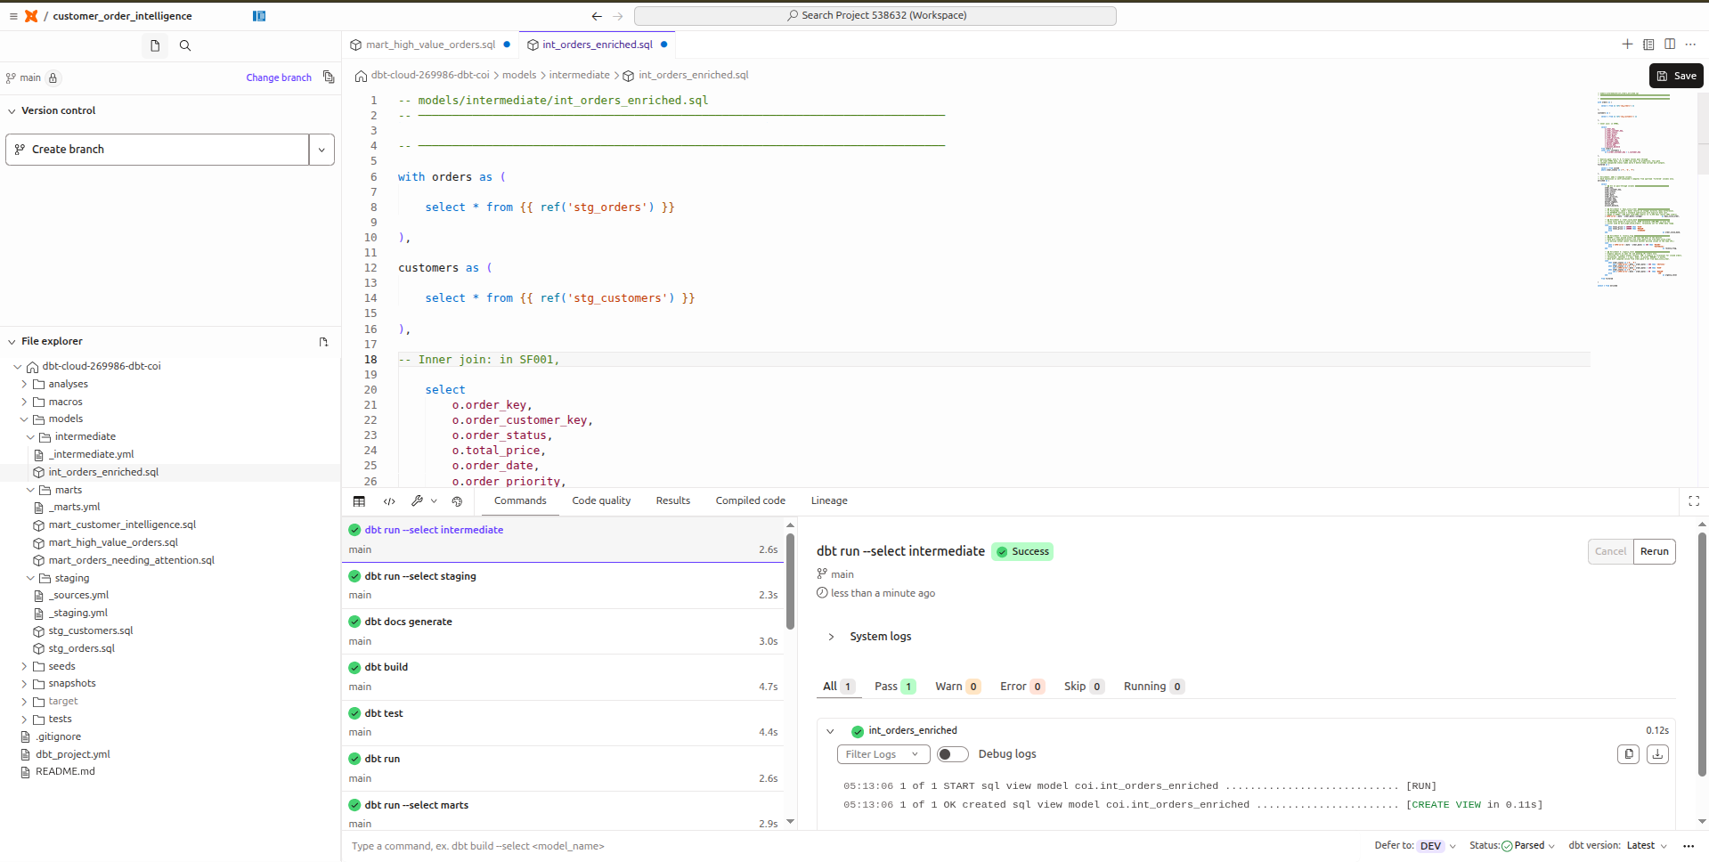Image resolution: width=1709 pixels, height=862 pixels.
Task: Filter run results by Pass
Action: (x=895, y=687)
